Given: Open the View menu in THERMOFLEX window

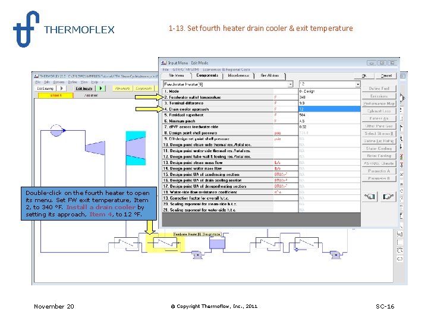Looking at the screenshot, I should point(84,82).
